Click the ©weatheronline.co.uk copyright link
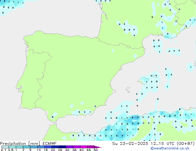Viewport: 196px width, 151px height. (x=170, y=148)
